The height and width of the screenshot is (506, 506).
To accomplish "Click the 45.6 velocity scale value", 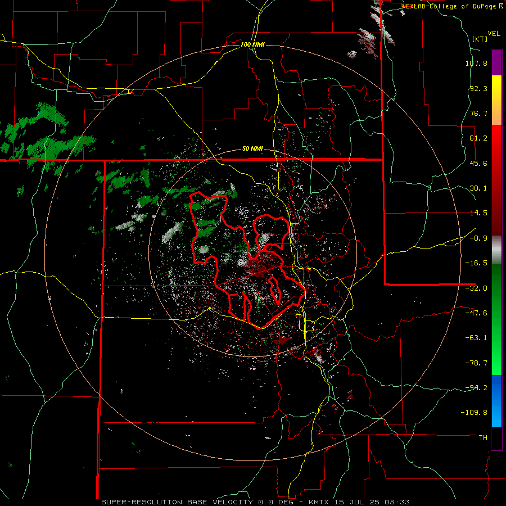I will pyautogui.click(x=478, y=163).
